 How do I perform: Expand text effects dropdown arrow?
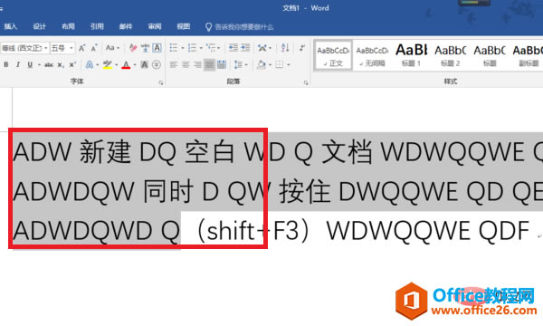(98, 65)
